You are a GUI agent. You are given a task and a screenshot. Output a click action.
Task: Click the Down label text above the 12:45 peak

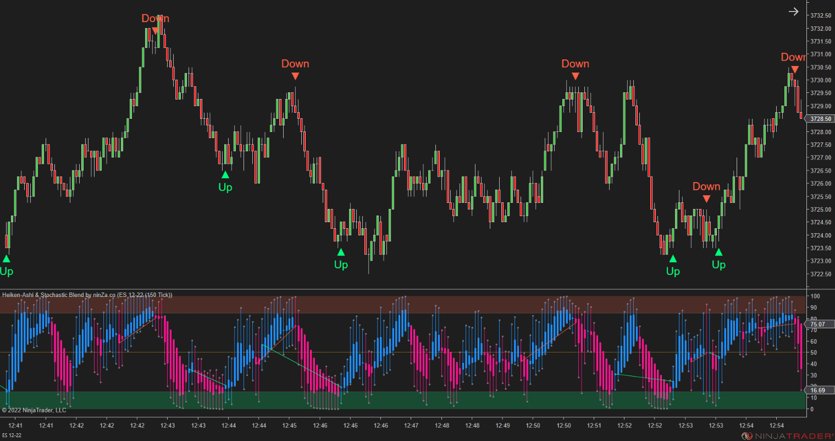[295, 64]
